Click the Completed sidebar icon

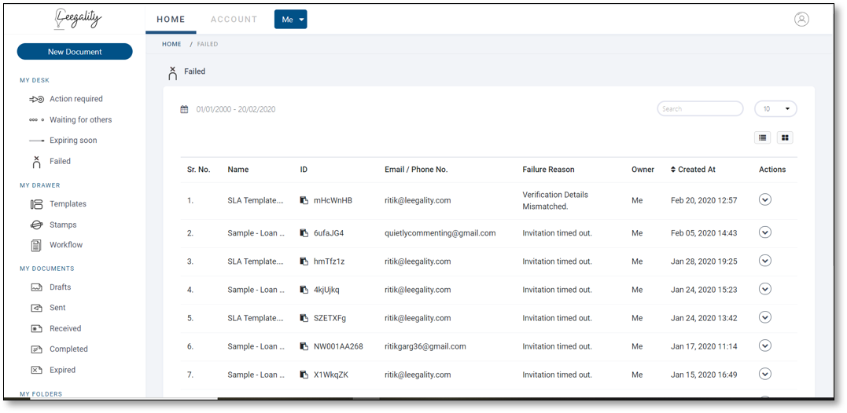37,349
